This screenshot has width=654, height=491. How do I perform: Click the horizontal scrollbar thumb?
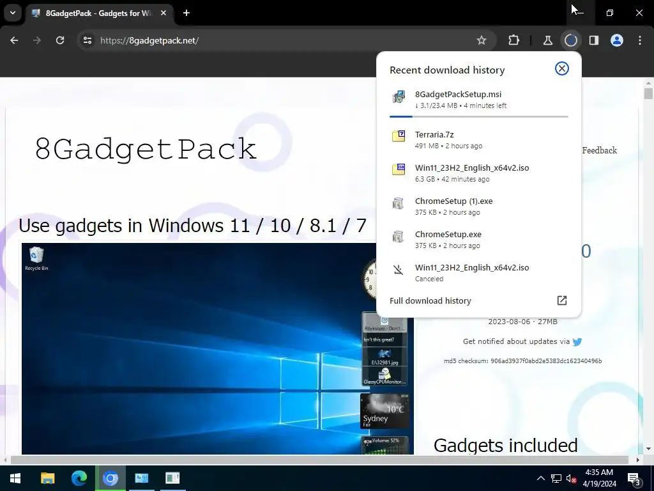pos(320,460)
